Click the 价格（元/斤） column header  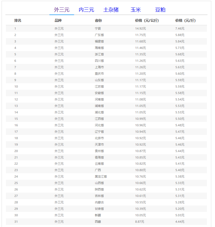185,21
